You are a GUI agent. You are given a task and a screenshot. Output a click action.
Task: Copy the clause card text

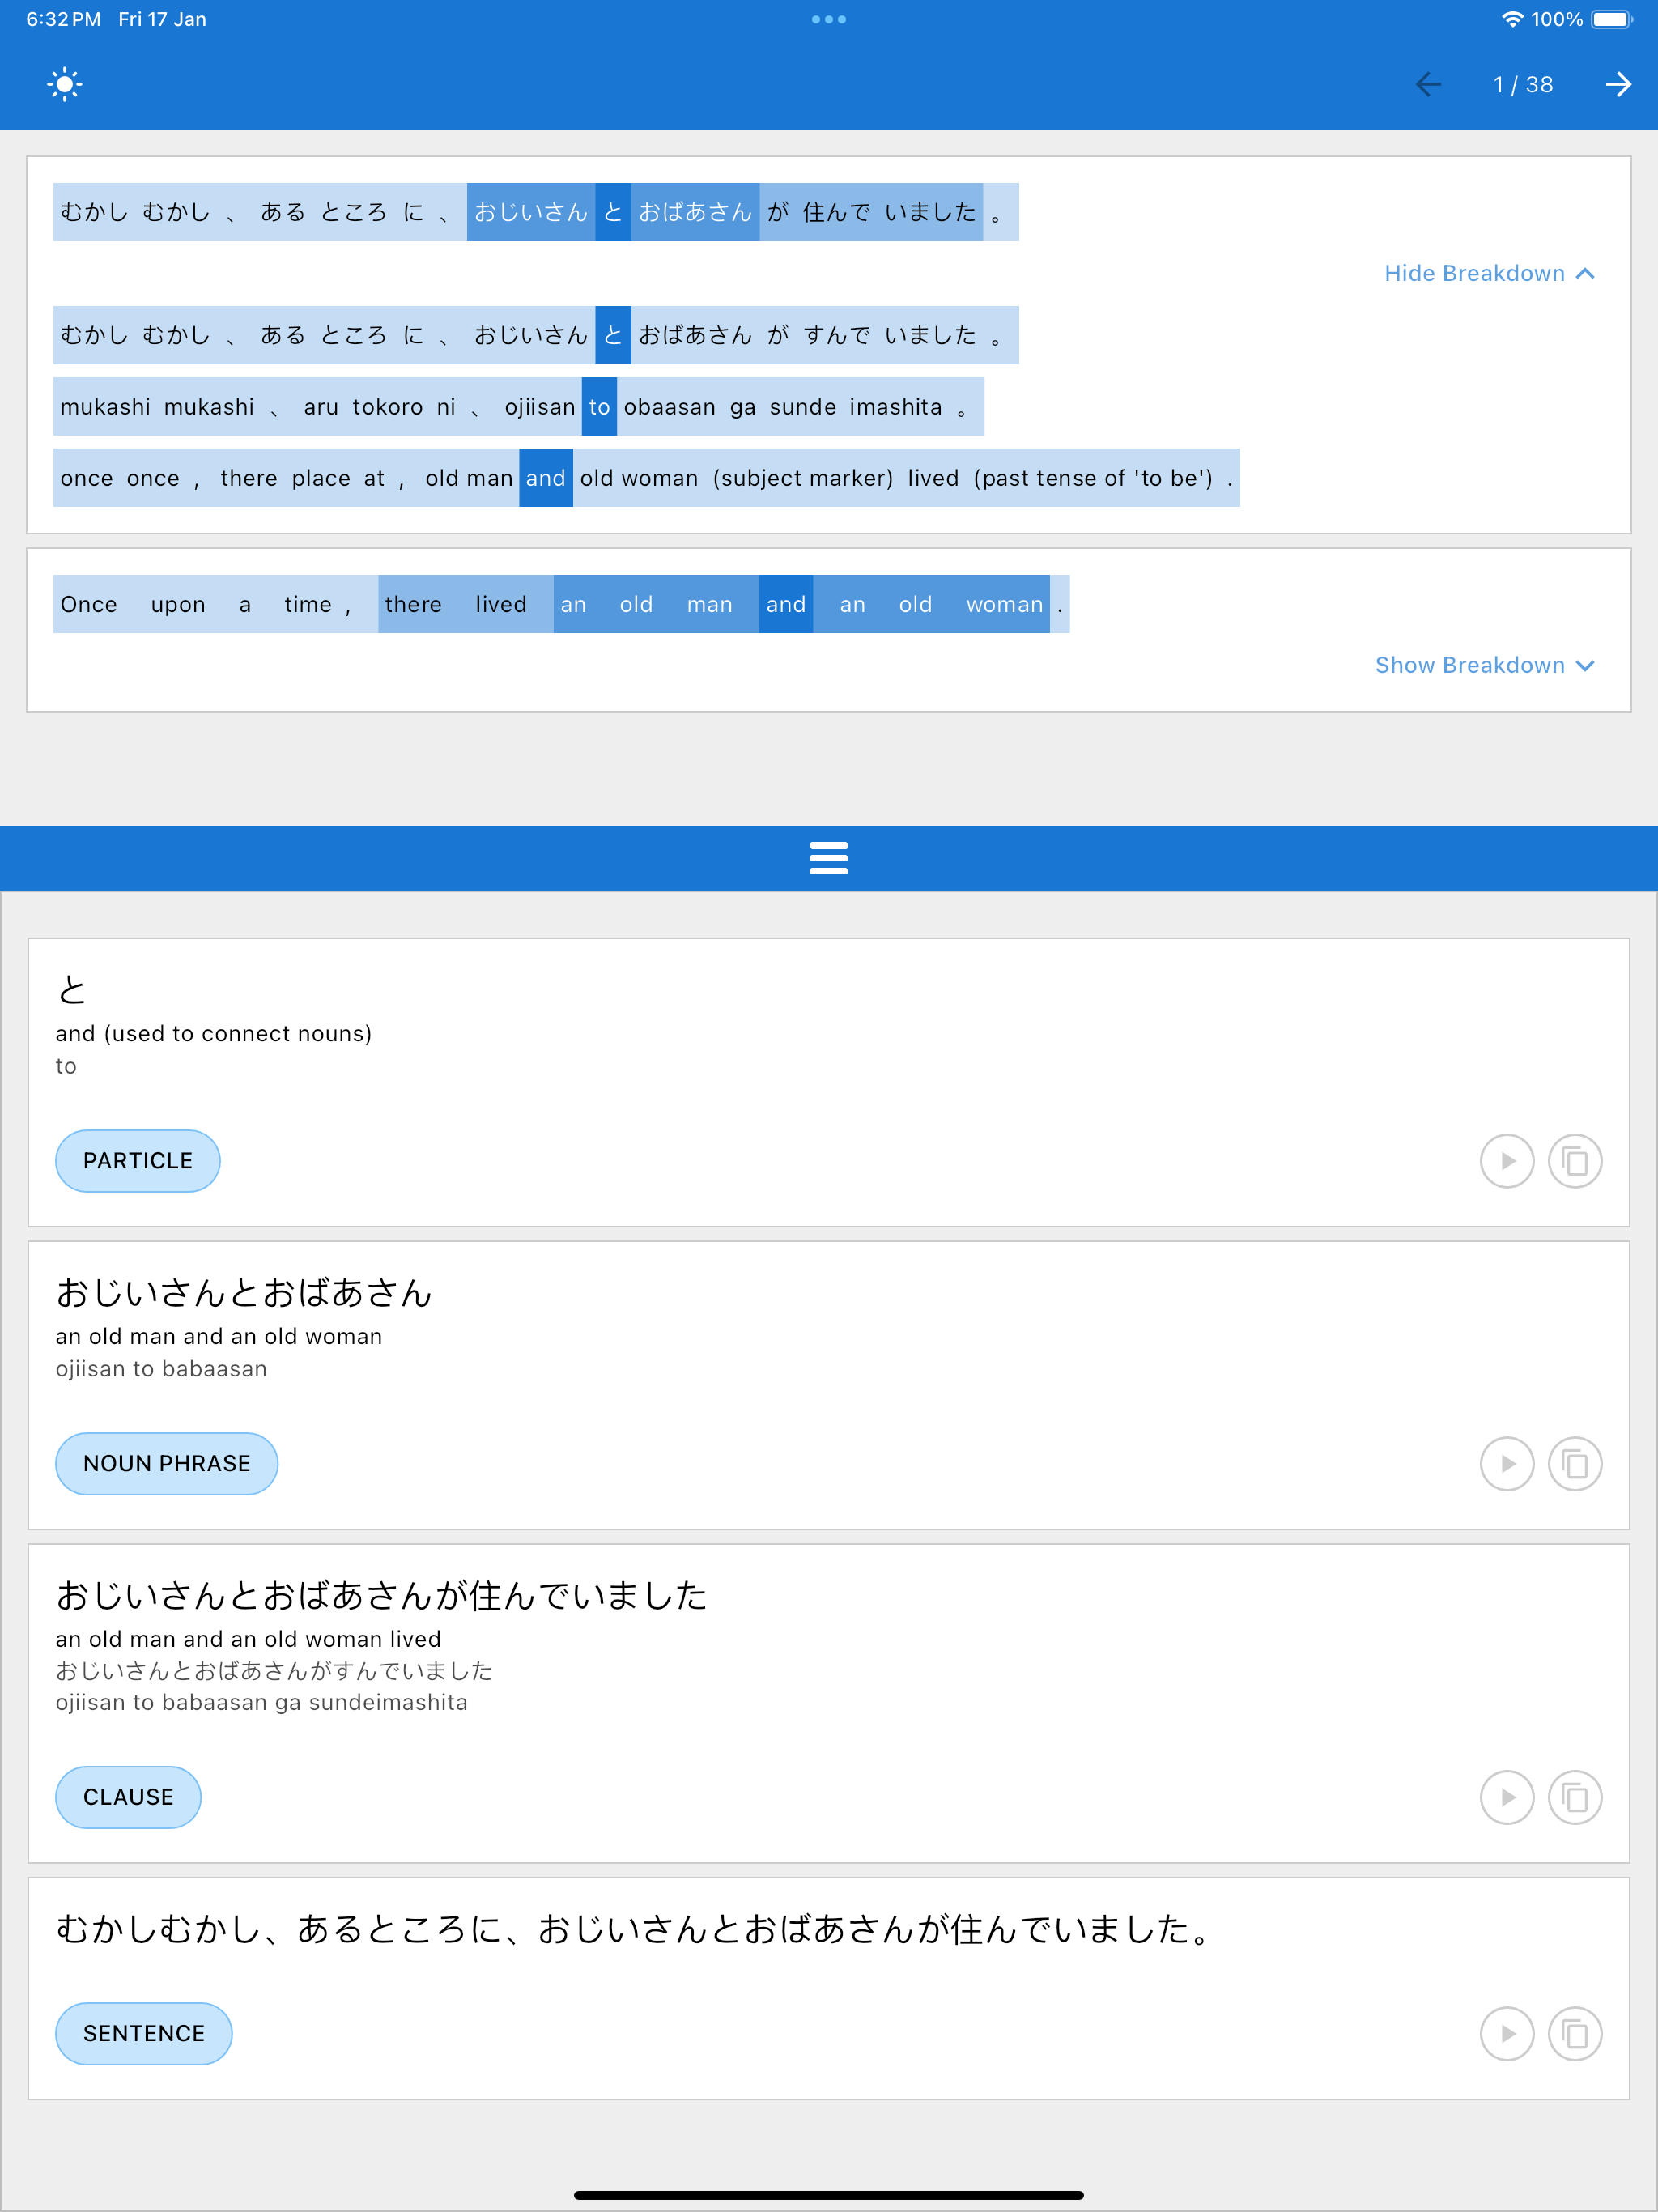(x=1574, y=1797)
